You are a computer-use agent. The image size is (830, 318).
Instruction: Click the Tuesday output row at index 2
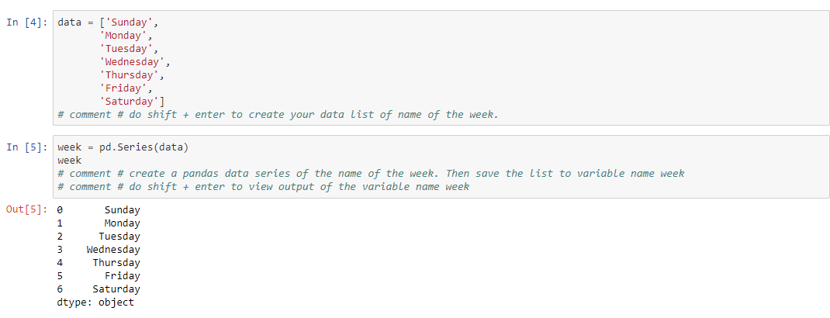(x=119, y=237)
